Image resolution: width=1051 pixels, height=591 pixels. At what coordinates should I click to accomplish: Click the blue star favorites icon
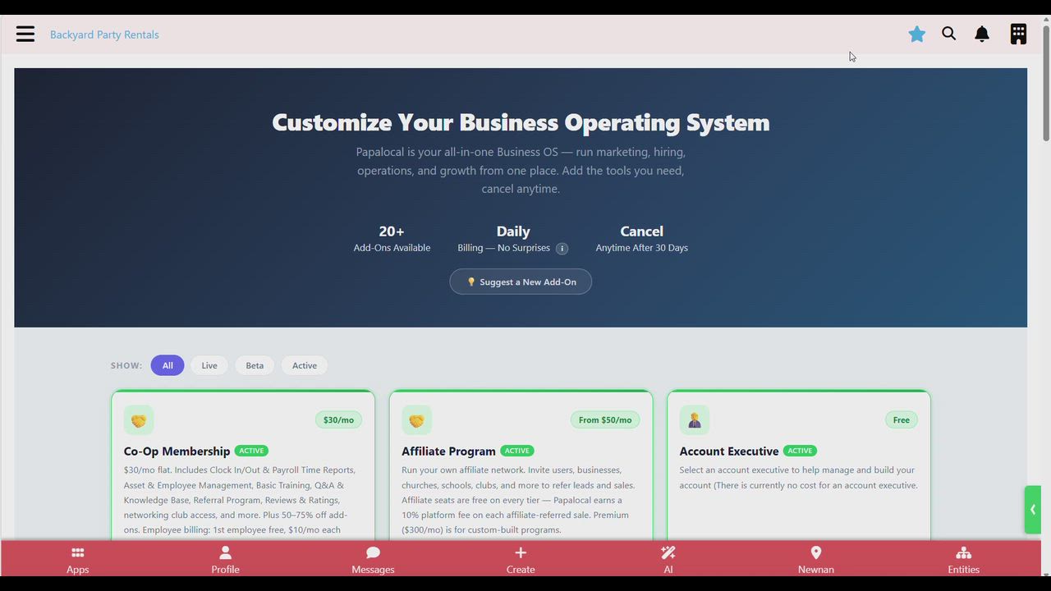[917, 34]
